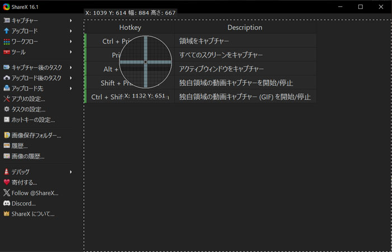Expand the ワークフロー submenu arrow
Image resolution: width=392 pixels, height=252 pixels.
[x=71, y=41]
